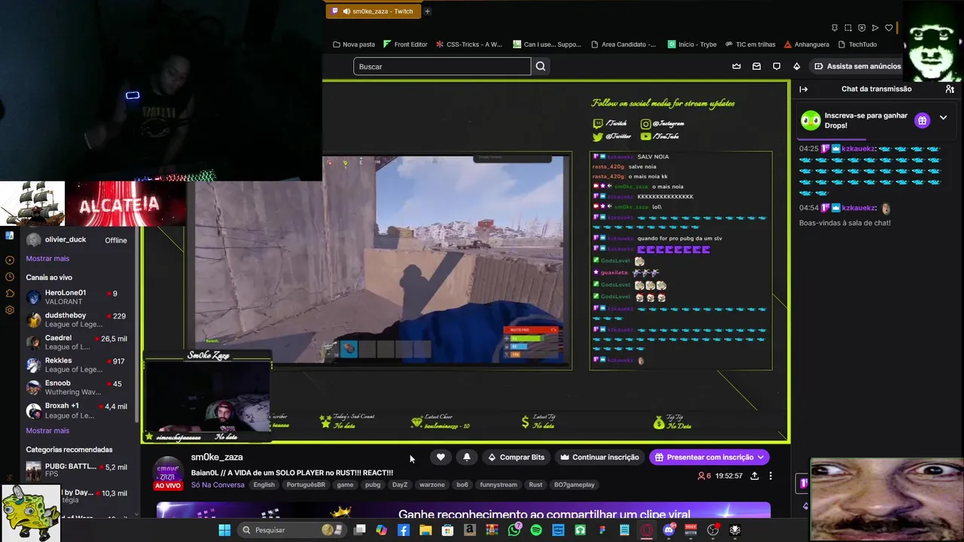Click Continuar inscrição button
This screenshot has width=964, height=542.
tap(599, 457)
